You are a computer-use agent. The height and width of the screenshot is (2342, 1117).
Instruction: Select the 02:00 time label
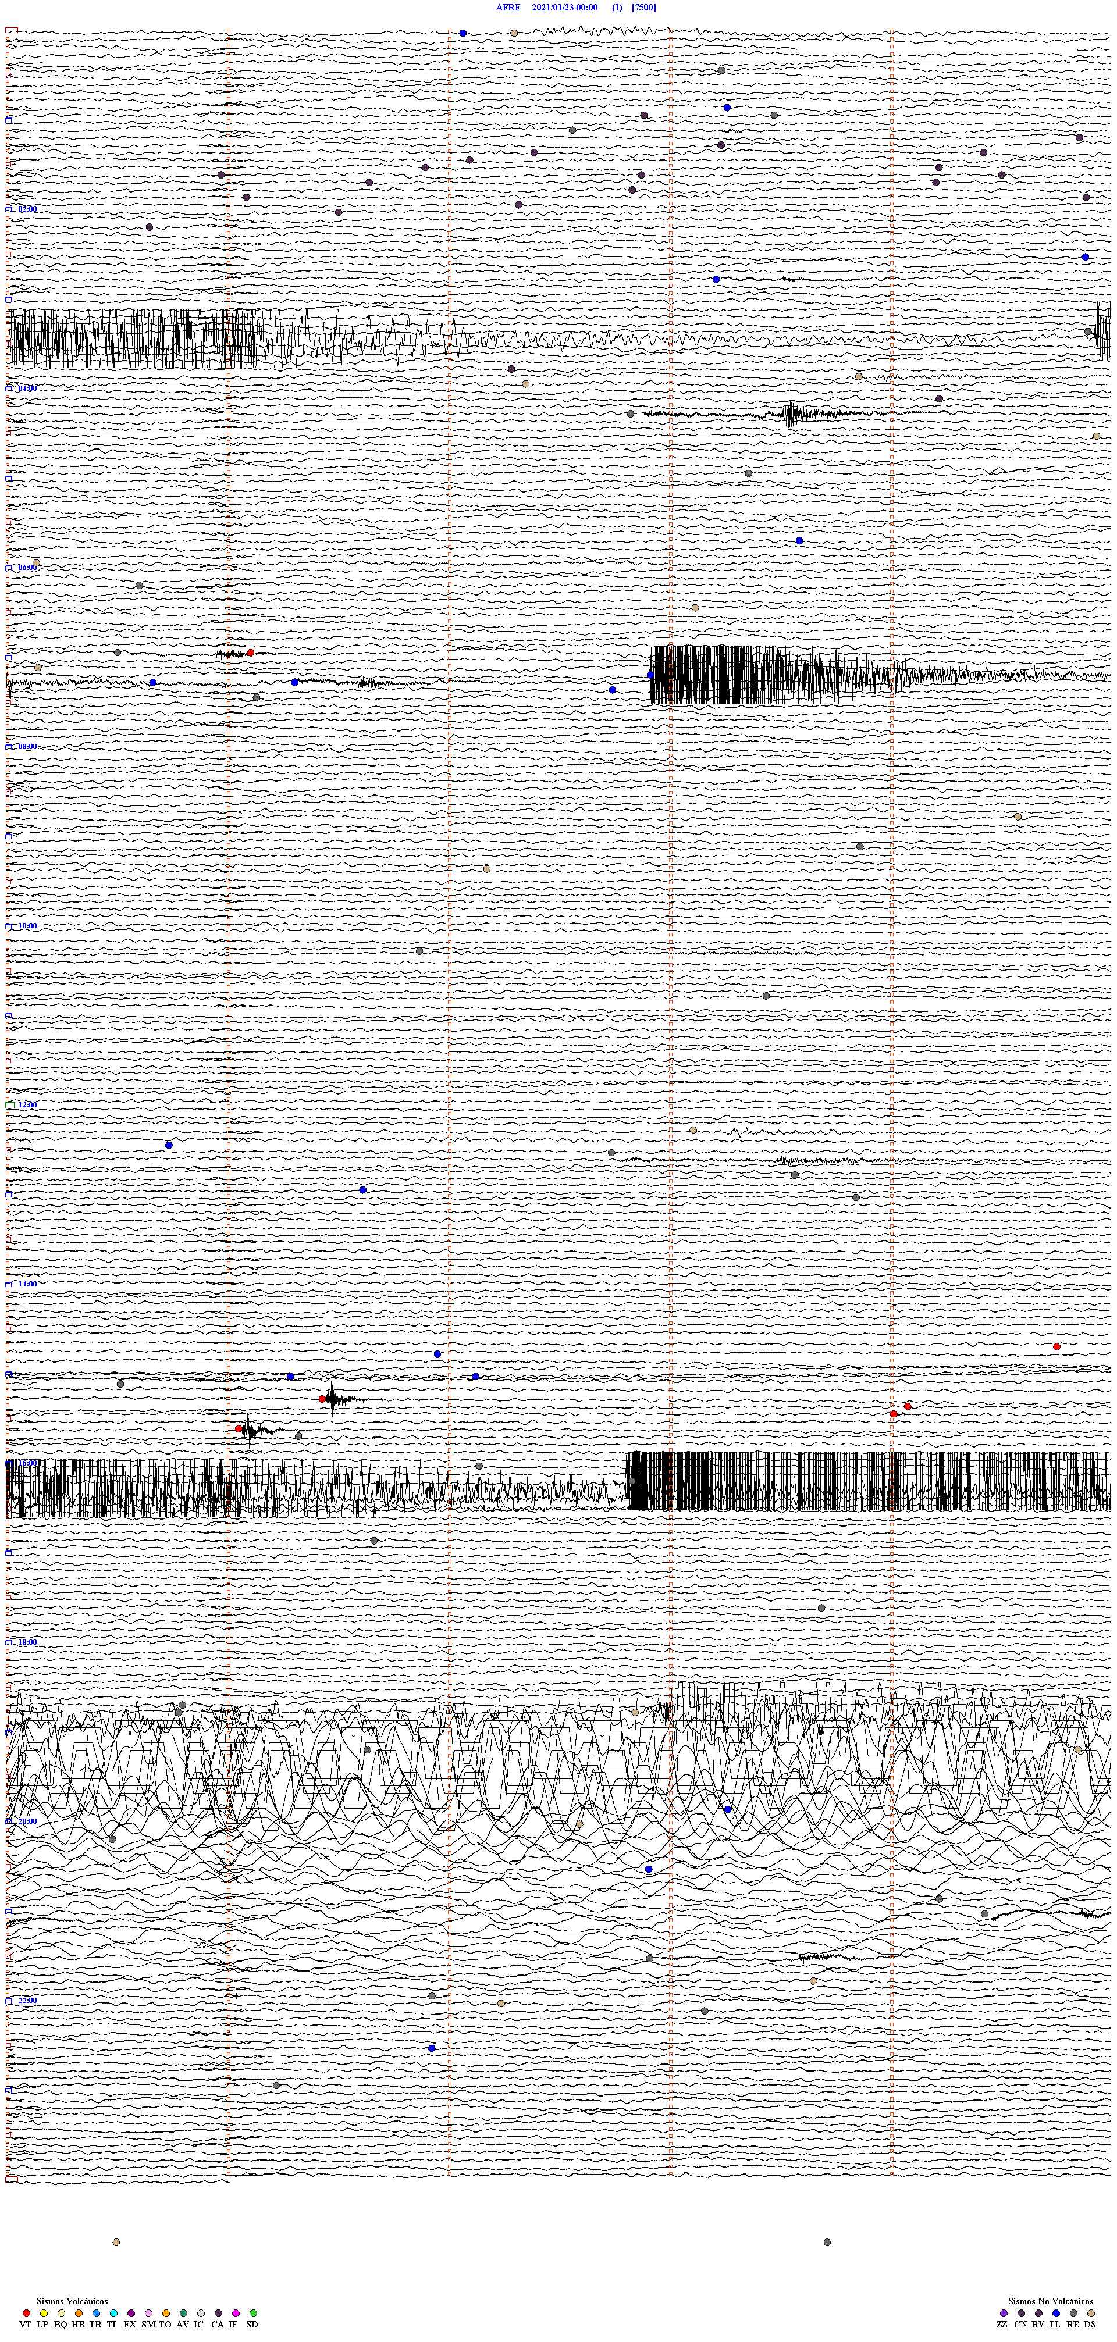[x=27, y=209]
